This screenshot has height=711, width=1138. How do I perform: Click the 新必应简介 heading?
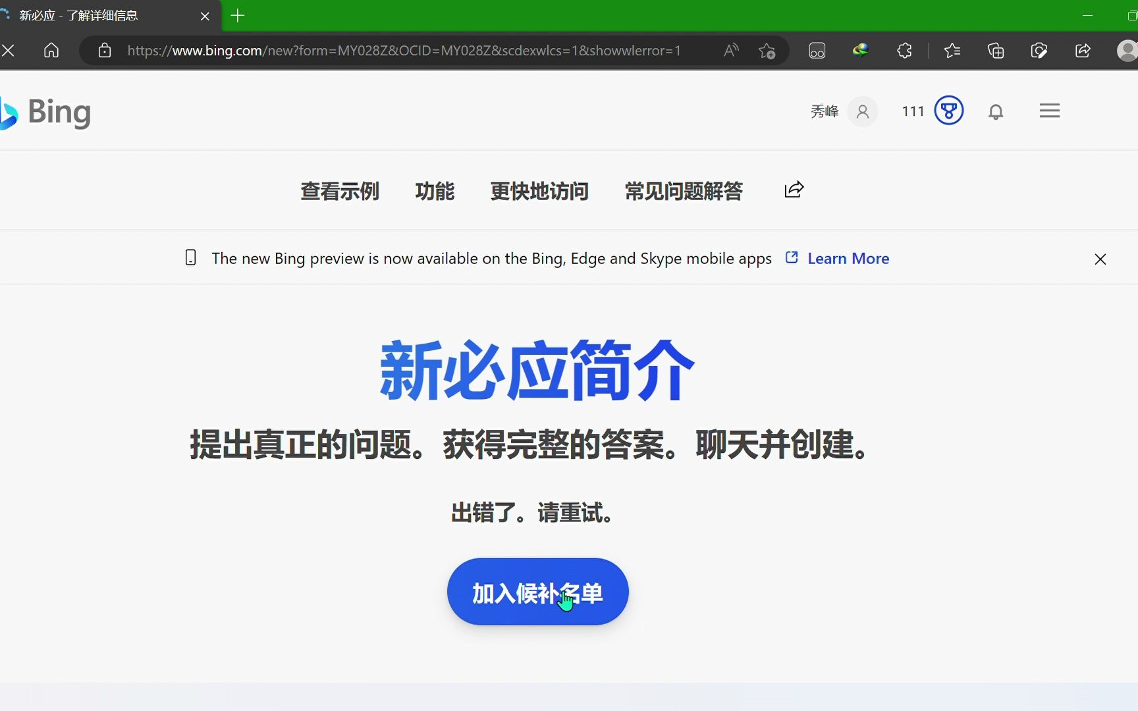point(537,371)
